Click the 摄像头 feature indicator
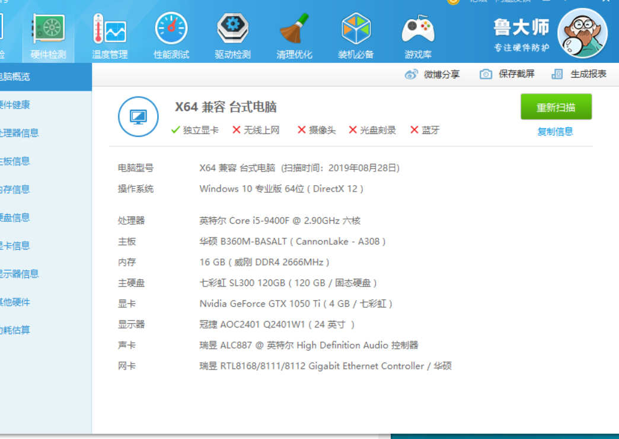Screen dimensions: 619x439 coord(317,130)
